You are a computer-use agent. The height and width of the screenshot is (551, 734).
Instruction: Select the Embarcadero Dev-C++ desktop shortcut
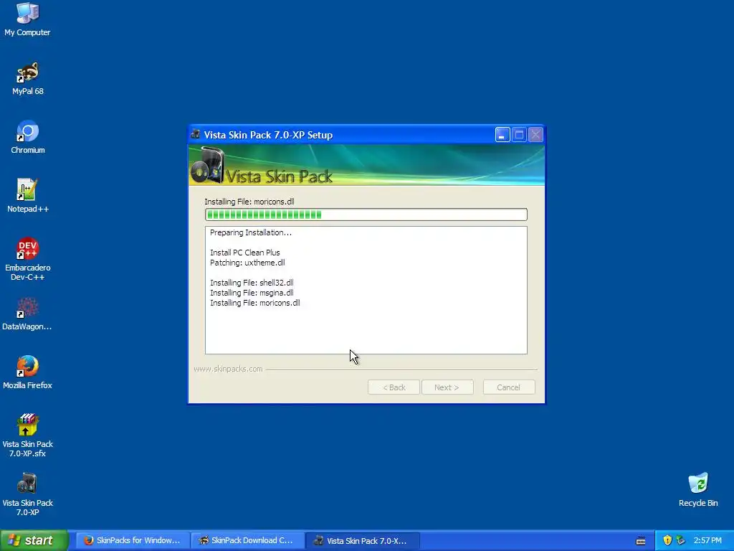[28, 258]
